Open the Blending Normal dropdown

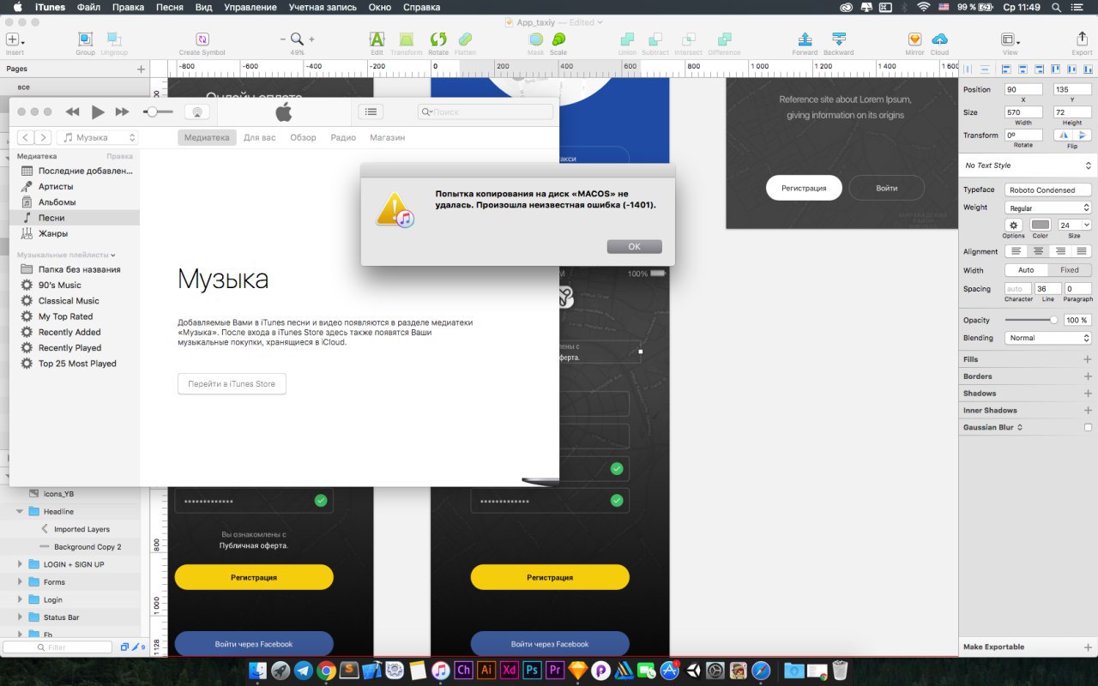[1048, 338]
